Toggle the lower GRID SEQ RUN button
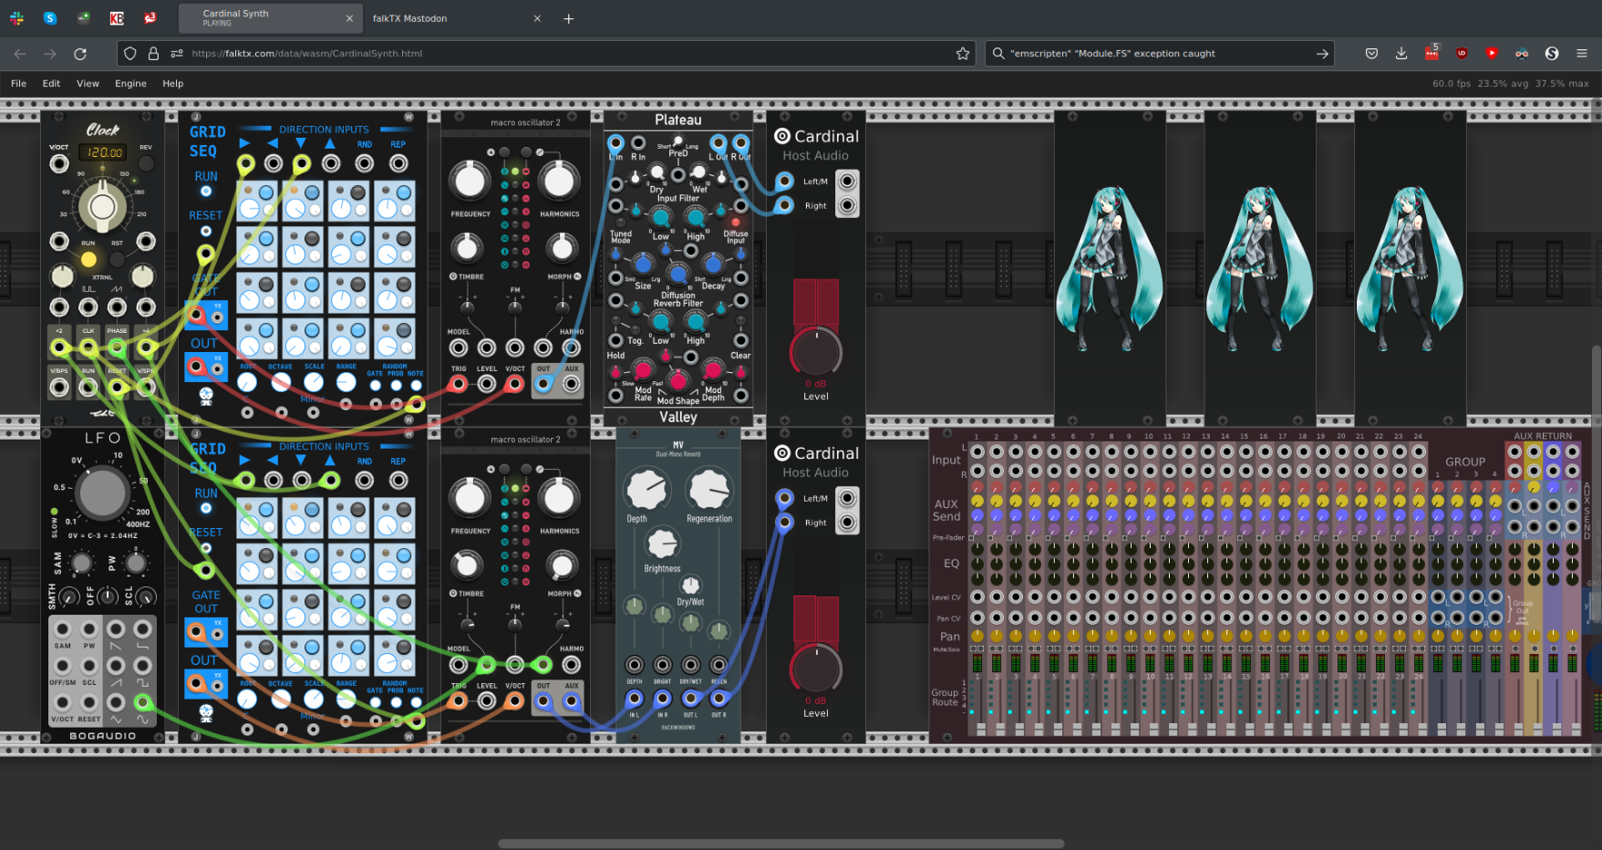 coord(206,508)
